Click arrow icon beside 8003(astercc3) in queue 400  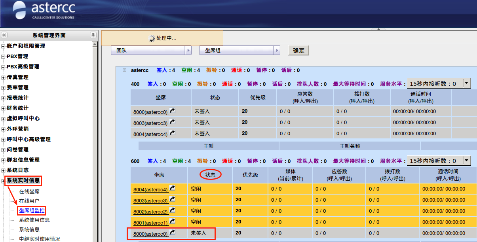click(x=172, y=122)
